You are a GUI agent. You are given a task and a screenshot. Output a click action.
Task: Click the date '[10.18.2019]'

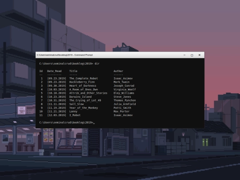point(56,93)
